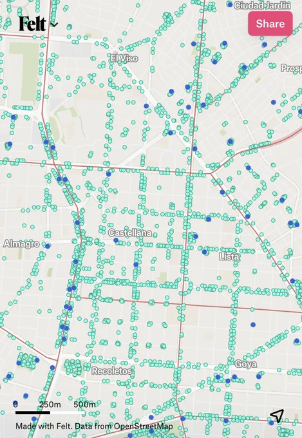Click the El Viso neighborhood label

pos(124,59)
